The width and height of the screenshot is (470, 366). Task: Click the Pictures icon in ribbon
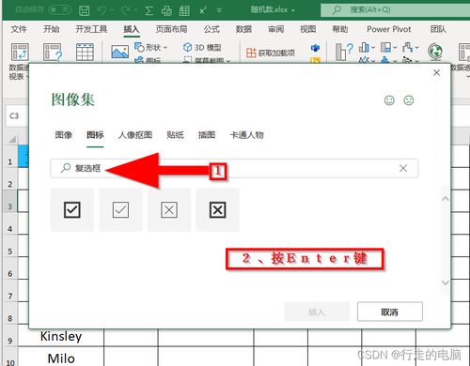pos(120,52)
